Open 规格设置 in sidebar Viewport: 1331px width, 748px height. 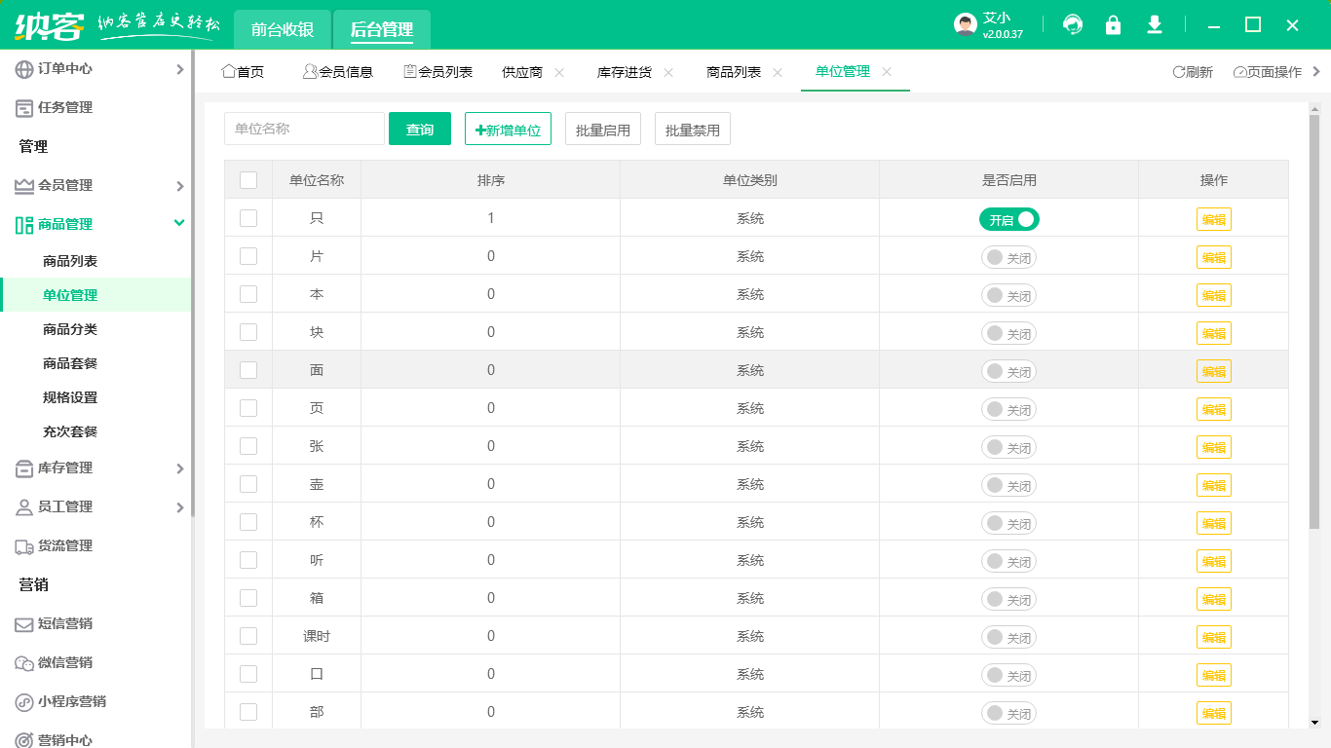(70, 397)
